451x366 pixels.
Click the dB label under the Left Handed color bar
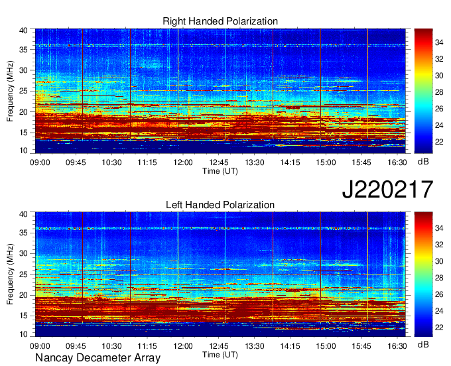(x=423, y=344)
